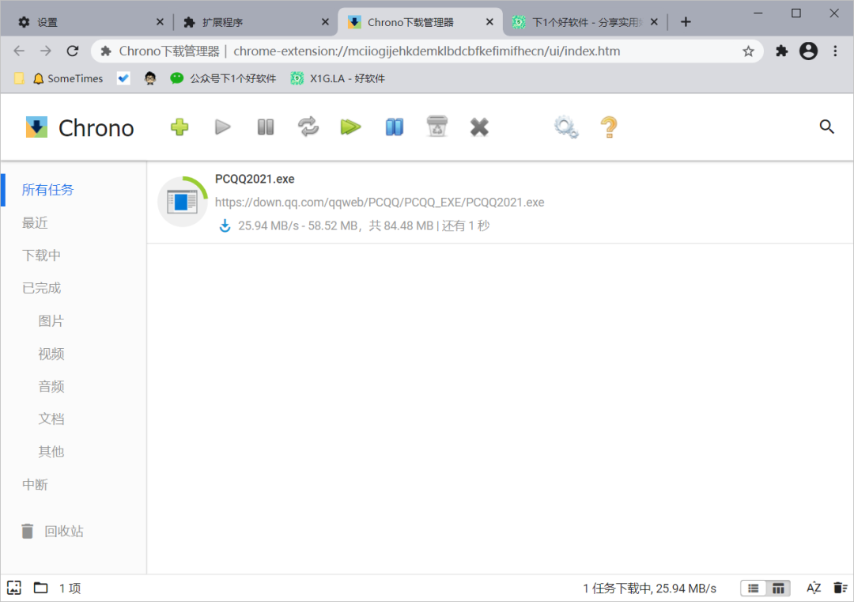Image resolution: width=854 pixels, height=602 pixels.
Task: Go forward in browser history
Action: (46, 51)
